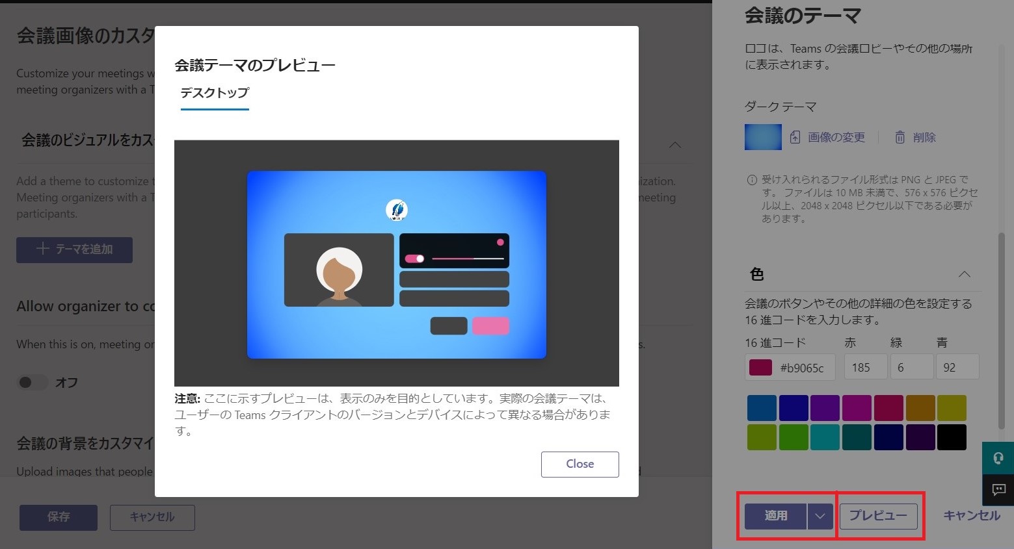Click the feedback chat icon

(x=998, y=490)
